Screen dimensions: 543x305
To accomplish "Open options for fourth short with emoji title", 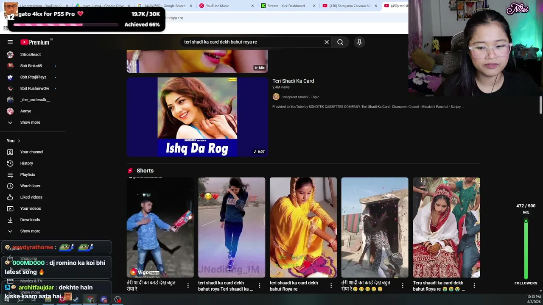I will [x=403, y=286].
